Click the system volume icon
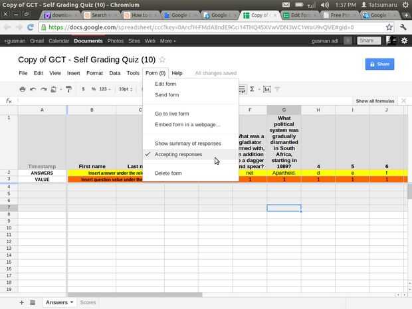The width and height of the screenshot is (412, 309). click(324, 5)
